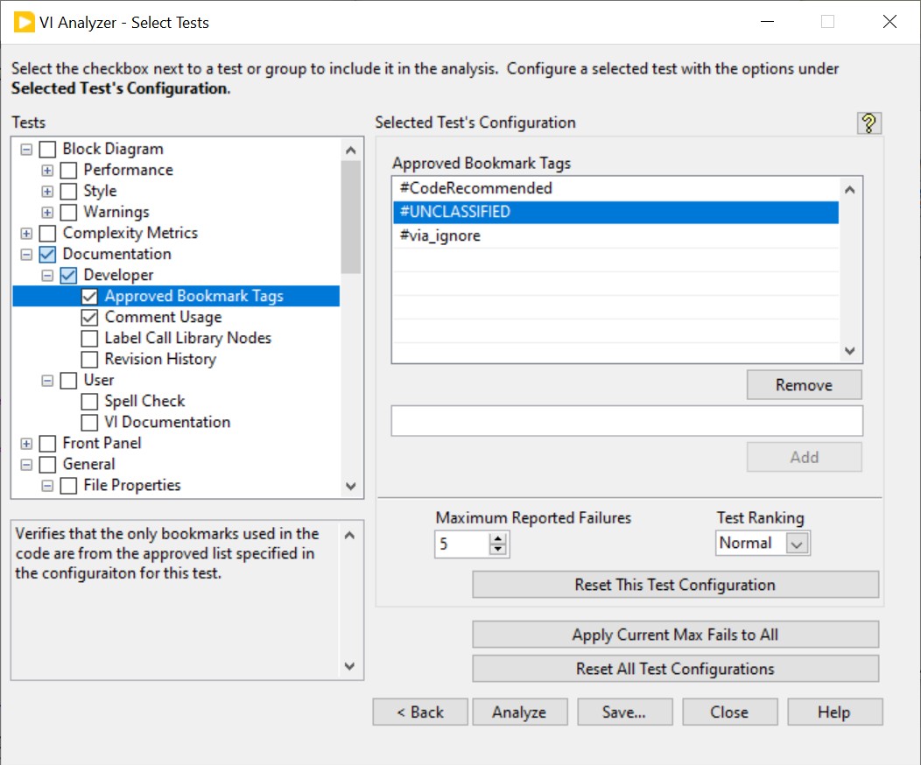
Task: Enable Label Call Library Nodes checkbox
Action: click(x=89, y=338)
